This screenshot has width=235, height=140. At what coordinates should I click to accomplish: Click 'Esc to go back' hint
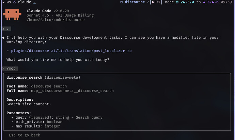click(x=25, y=135)
